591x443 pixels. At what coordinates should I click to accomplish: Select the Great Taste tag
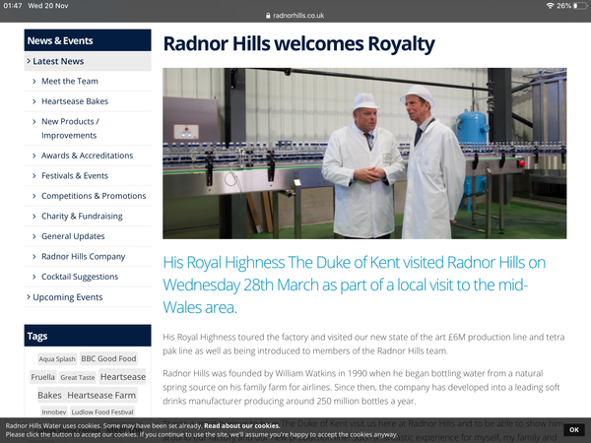[x=78, y=377]
